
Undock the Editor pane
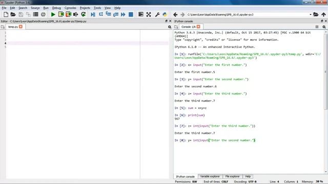[166, 21]
